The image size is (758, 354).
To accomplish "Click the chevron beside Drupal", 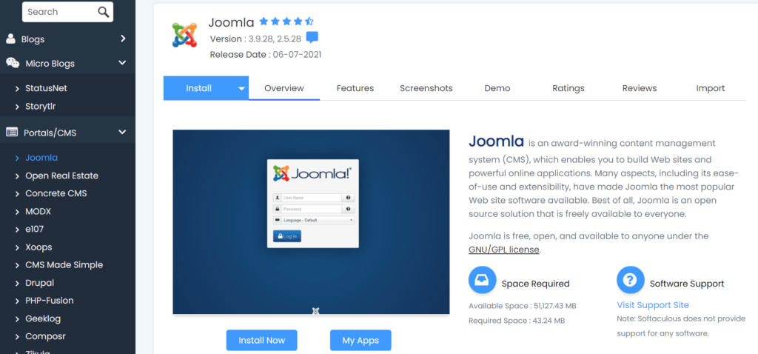I will 18,284.
